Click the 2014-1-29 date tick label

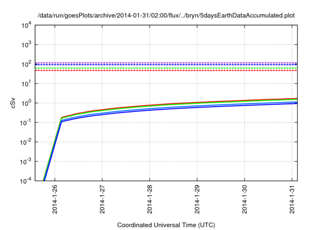click(197, 199)
